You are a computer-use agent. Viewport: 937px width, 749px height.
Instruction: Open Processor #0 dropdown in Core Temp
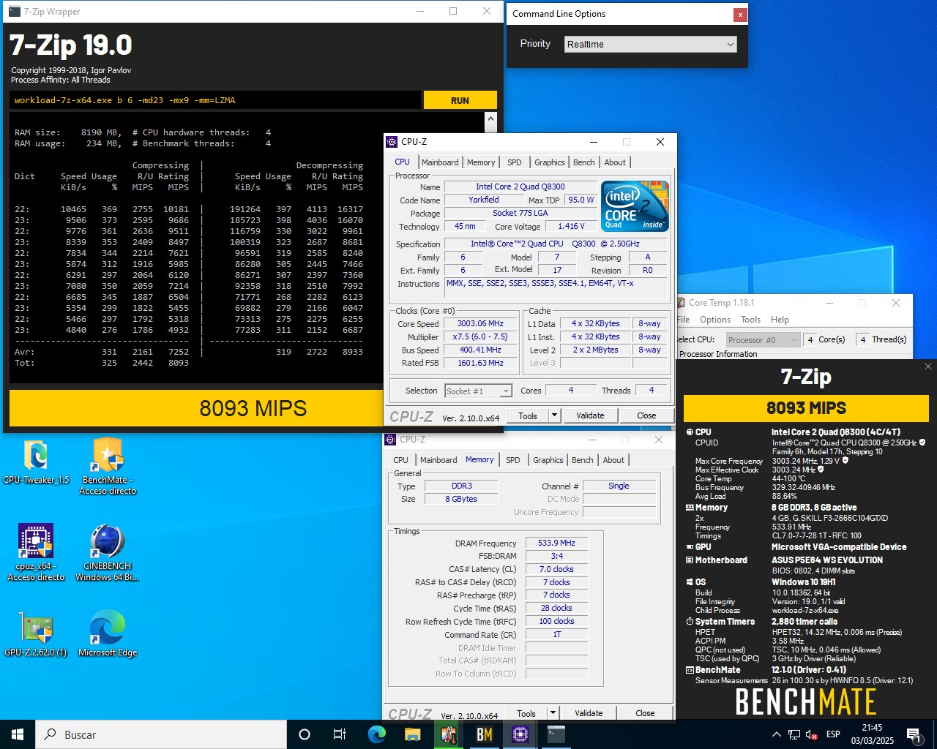(x=763, y=340)
